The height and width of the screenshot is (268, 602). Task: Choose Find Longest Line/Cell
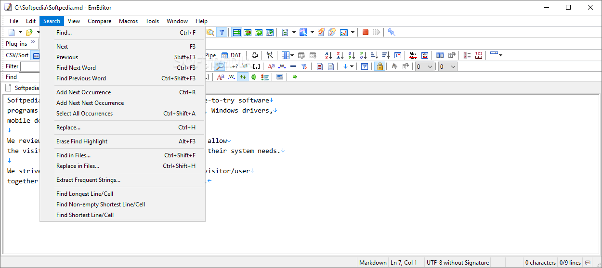click(123, 194)
